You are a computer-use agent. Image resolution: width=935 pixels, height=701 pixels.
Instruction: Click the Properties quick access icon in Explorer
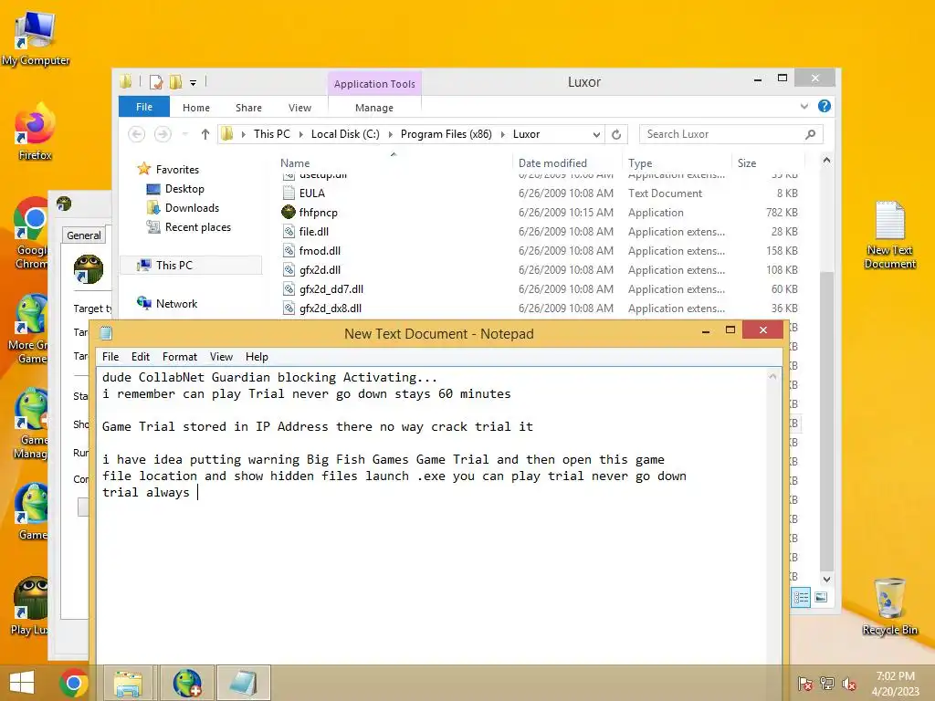point(155,82)
